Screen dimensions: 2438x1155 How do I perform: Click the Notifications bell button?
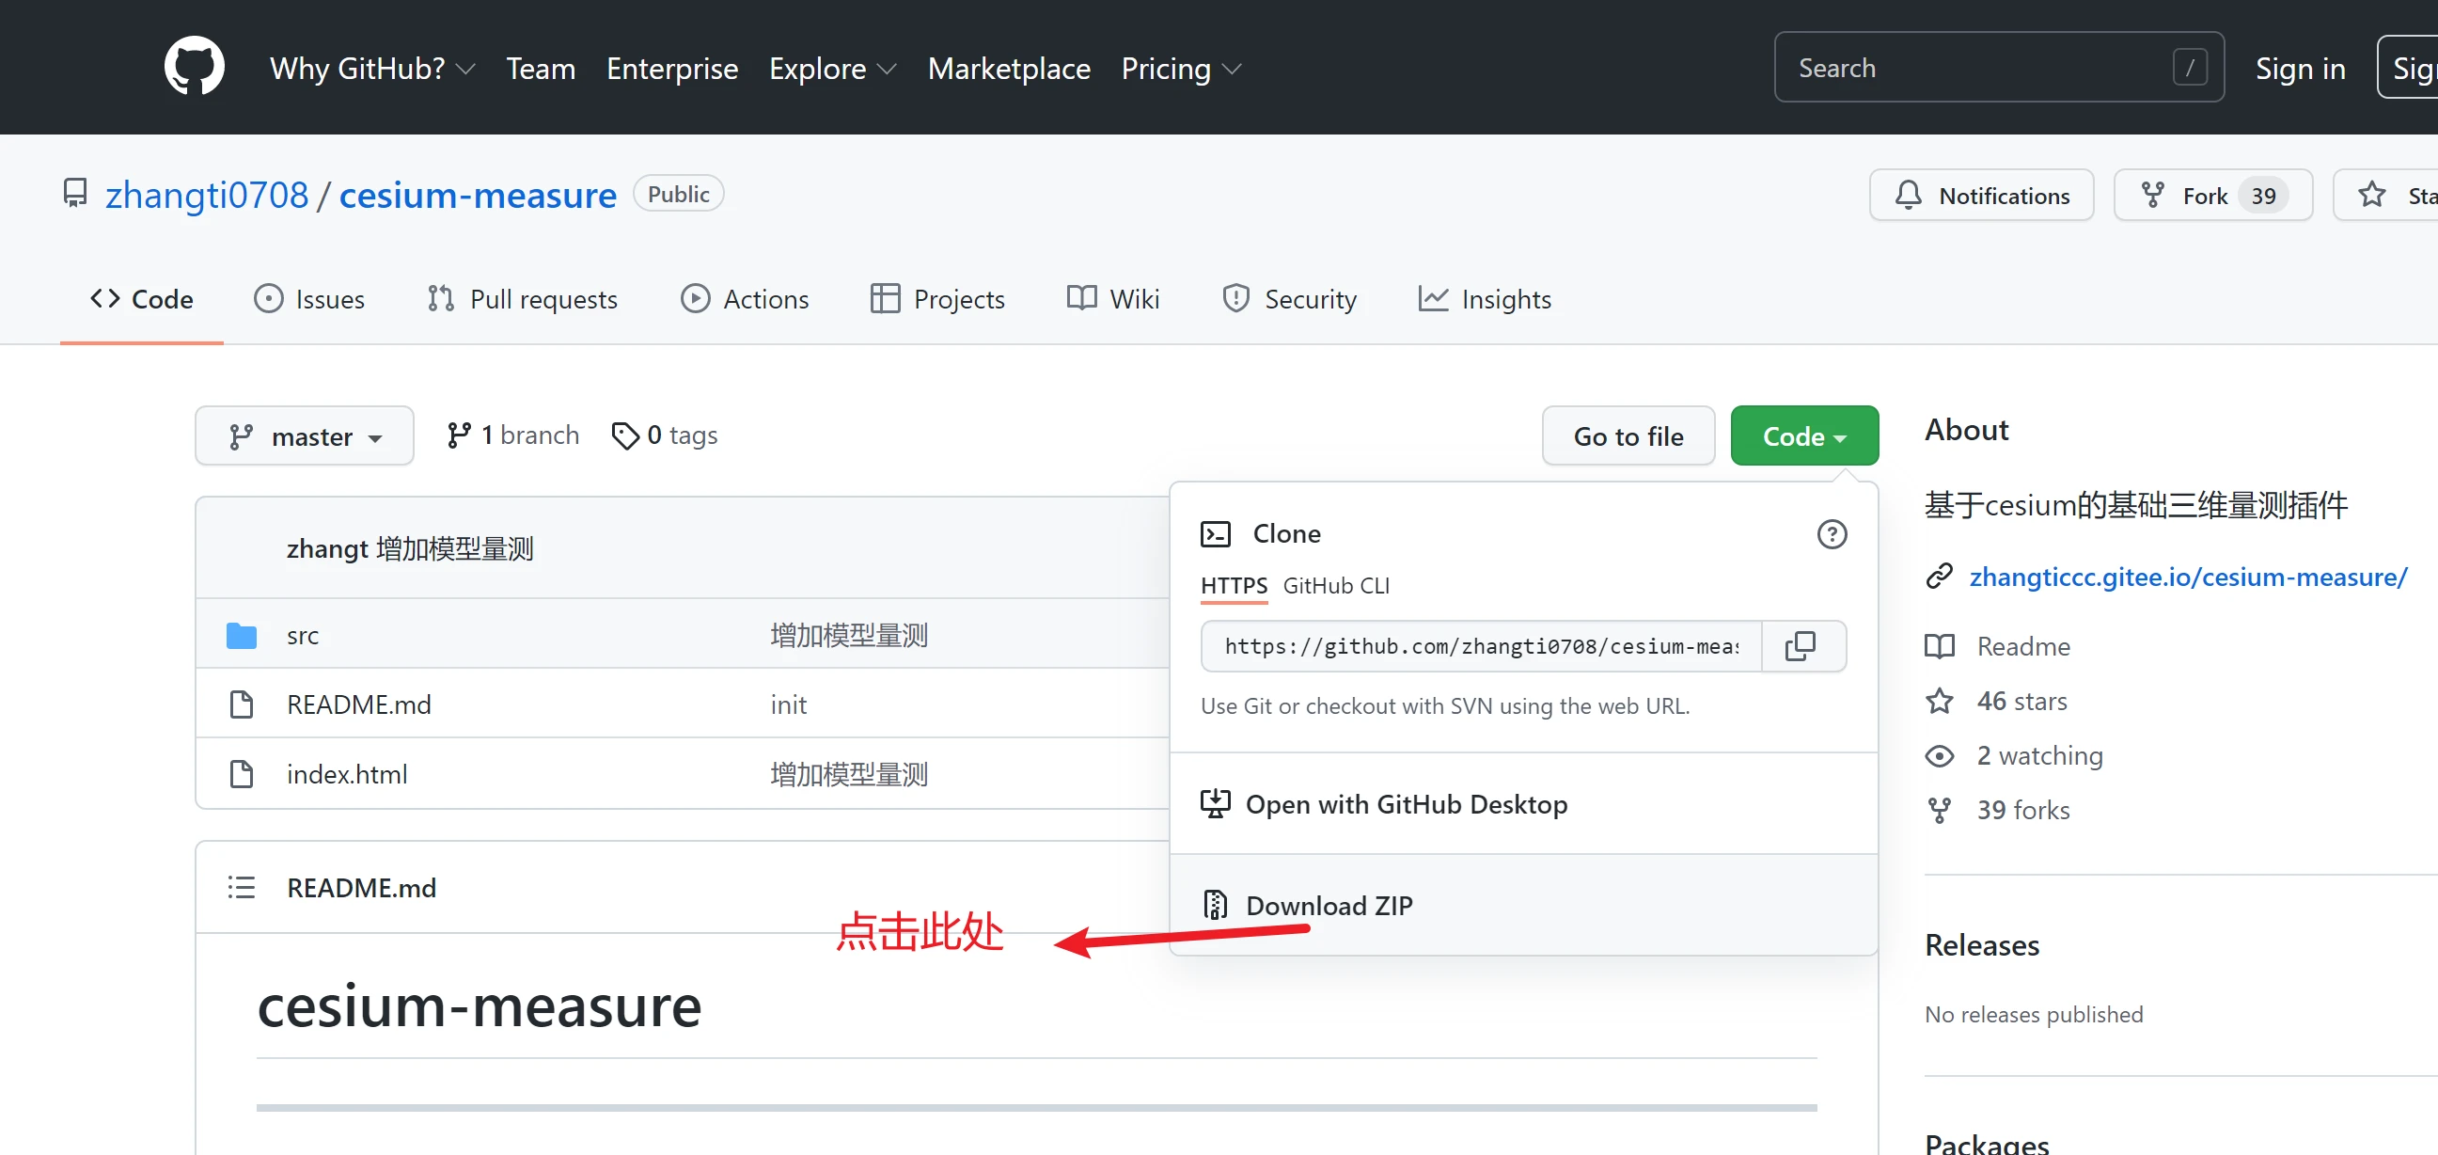tap(1981, 195)
